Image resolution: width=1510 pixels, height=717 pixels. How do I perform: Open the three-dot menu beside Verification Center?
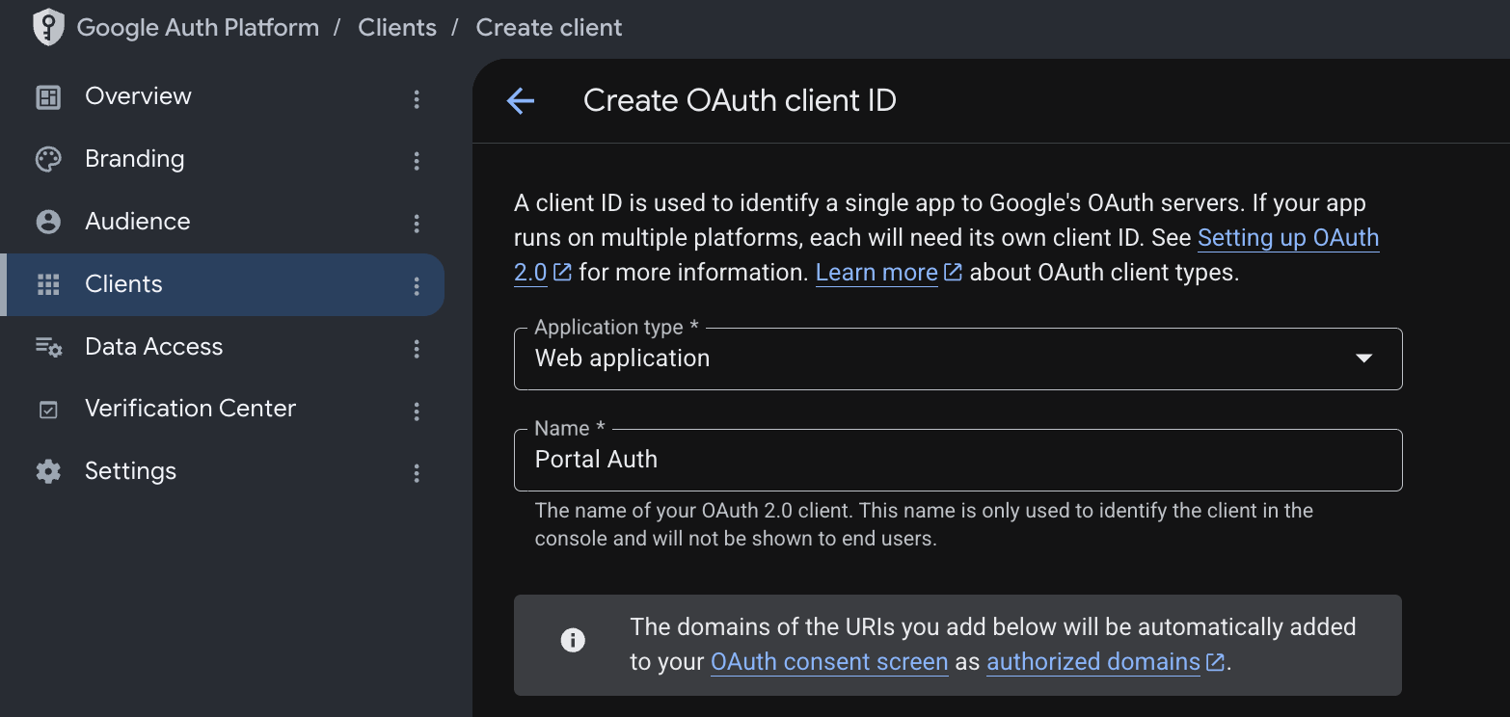(417, 412)
